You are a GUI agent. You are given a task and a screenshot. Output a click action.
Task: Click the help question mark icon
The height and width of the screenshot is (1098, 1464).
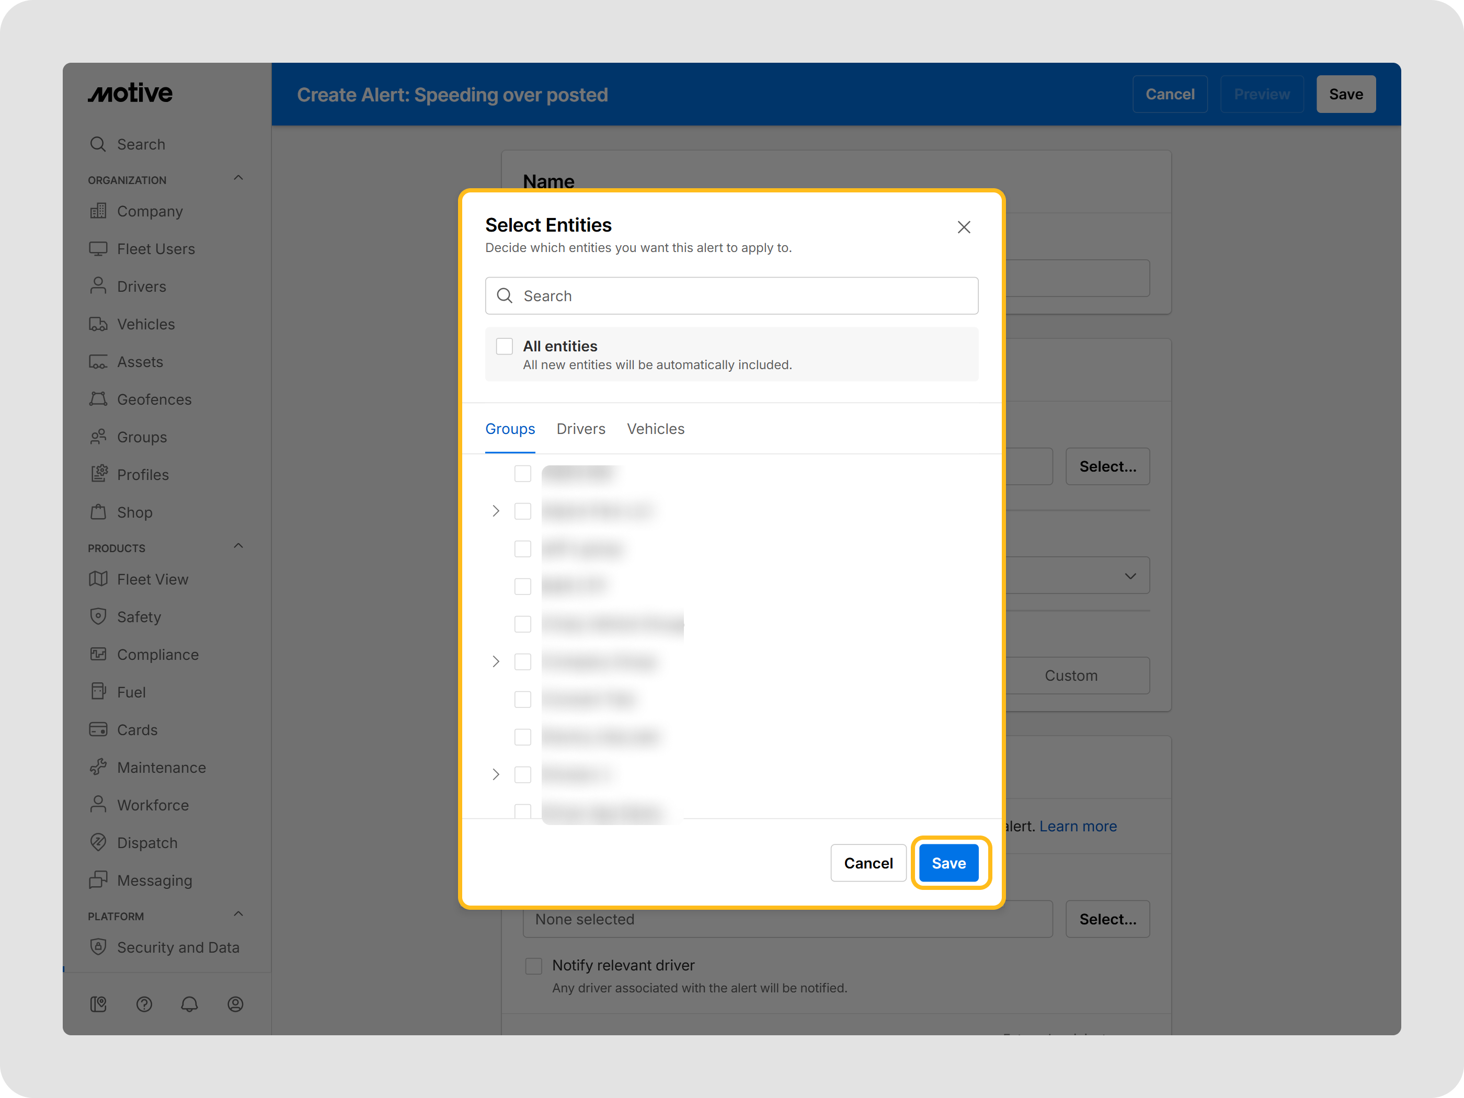click(144, 1005)
